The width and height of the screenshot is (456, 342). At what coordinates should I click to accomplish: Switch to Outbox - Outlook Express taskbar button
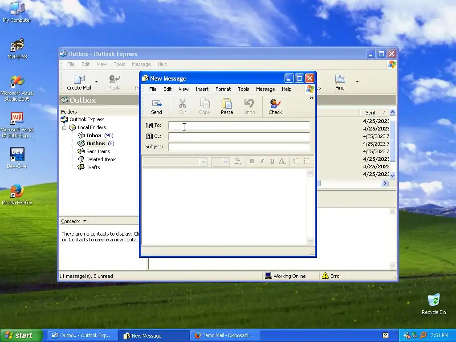click(82, 336)
